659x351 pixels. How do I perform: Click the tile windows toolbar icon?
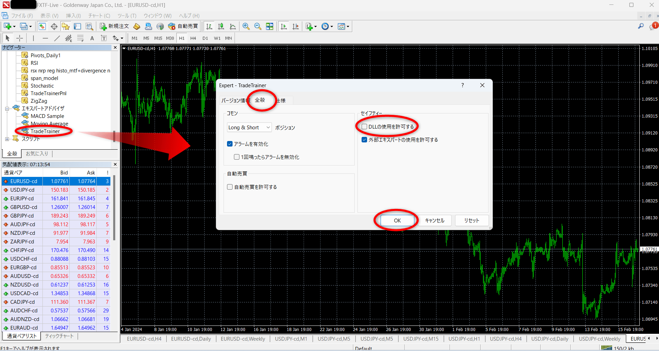(x=269, y=26)
